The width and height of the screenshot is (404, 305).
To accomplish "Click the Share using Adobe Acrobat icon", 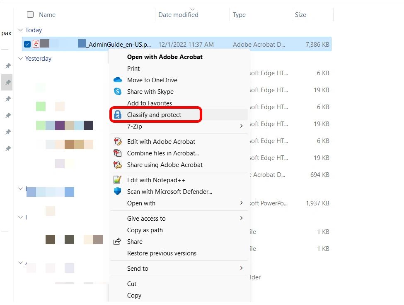I will pos(118,164).
